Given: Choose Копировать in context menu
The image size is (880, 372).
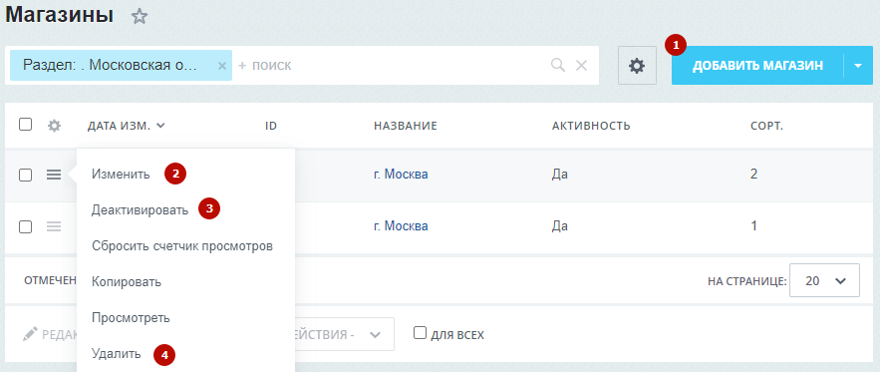Looking at the screenshot, I should pyautogui.click(x=127, y=282).
